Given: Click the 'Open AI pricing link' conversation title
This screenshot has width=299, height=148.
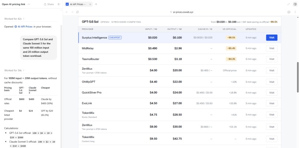Looking at the screenshot, I should point(13,4).
